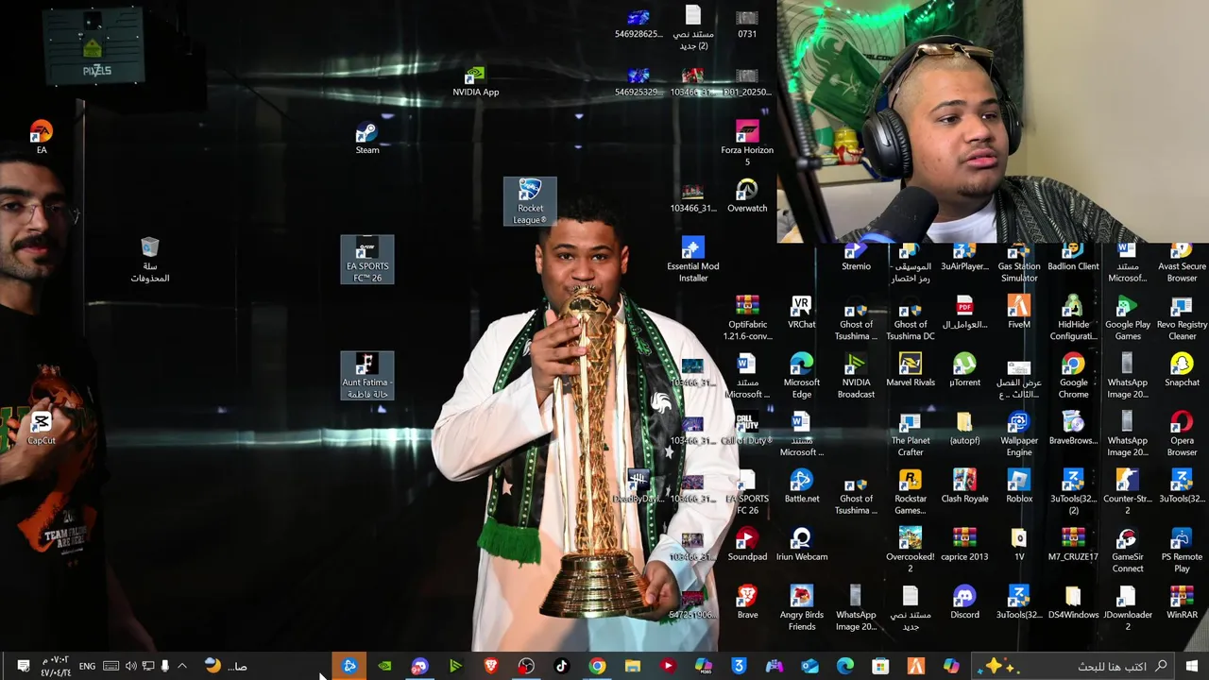Open NVIDIA Broadcast desktop shortcut
The image size is (1209, 680).
pyautogui.click(x=856, y=376)
